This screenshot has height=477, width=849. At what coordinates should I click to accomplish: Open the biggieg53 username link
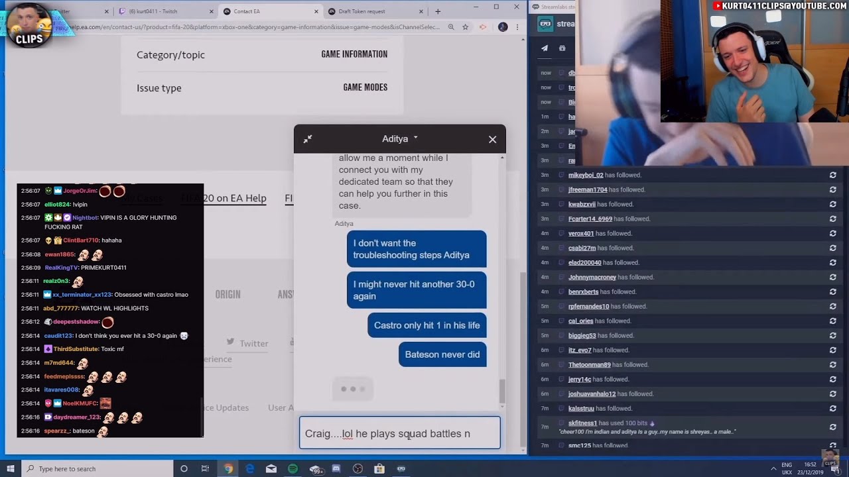(582, 335)
